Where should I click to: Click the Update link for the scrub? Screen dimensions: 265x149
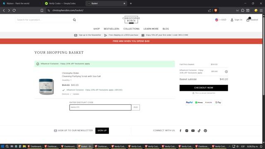point(76,94)
